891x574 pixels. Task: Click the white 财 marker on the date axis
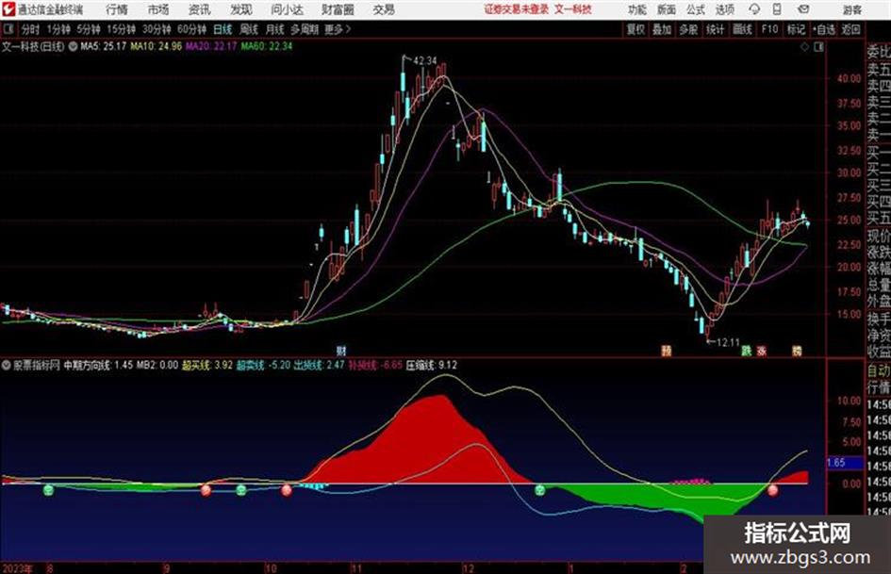341,351
